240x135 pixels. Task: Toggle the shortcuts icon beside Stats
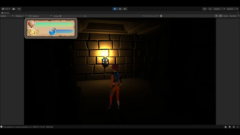[x=221, y=16]
